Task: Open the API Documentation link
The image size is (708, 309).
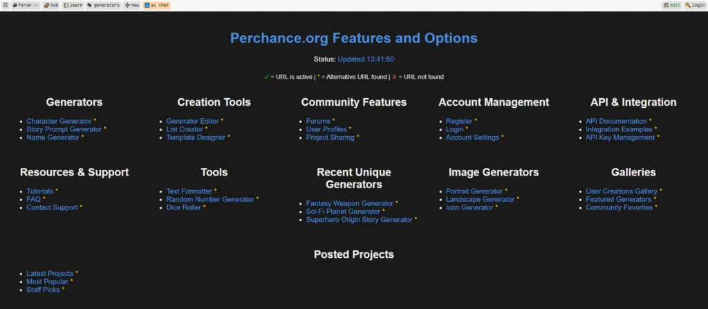Action: point(616,121)
